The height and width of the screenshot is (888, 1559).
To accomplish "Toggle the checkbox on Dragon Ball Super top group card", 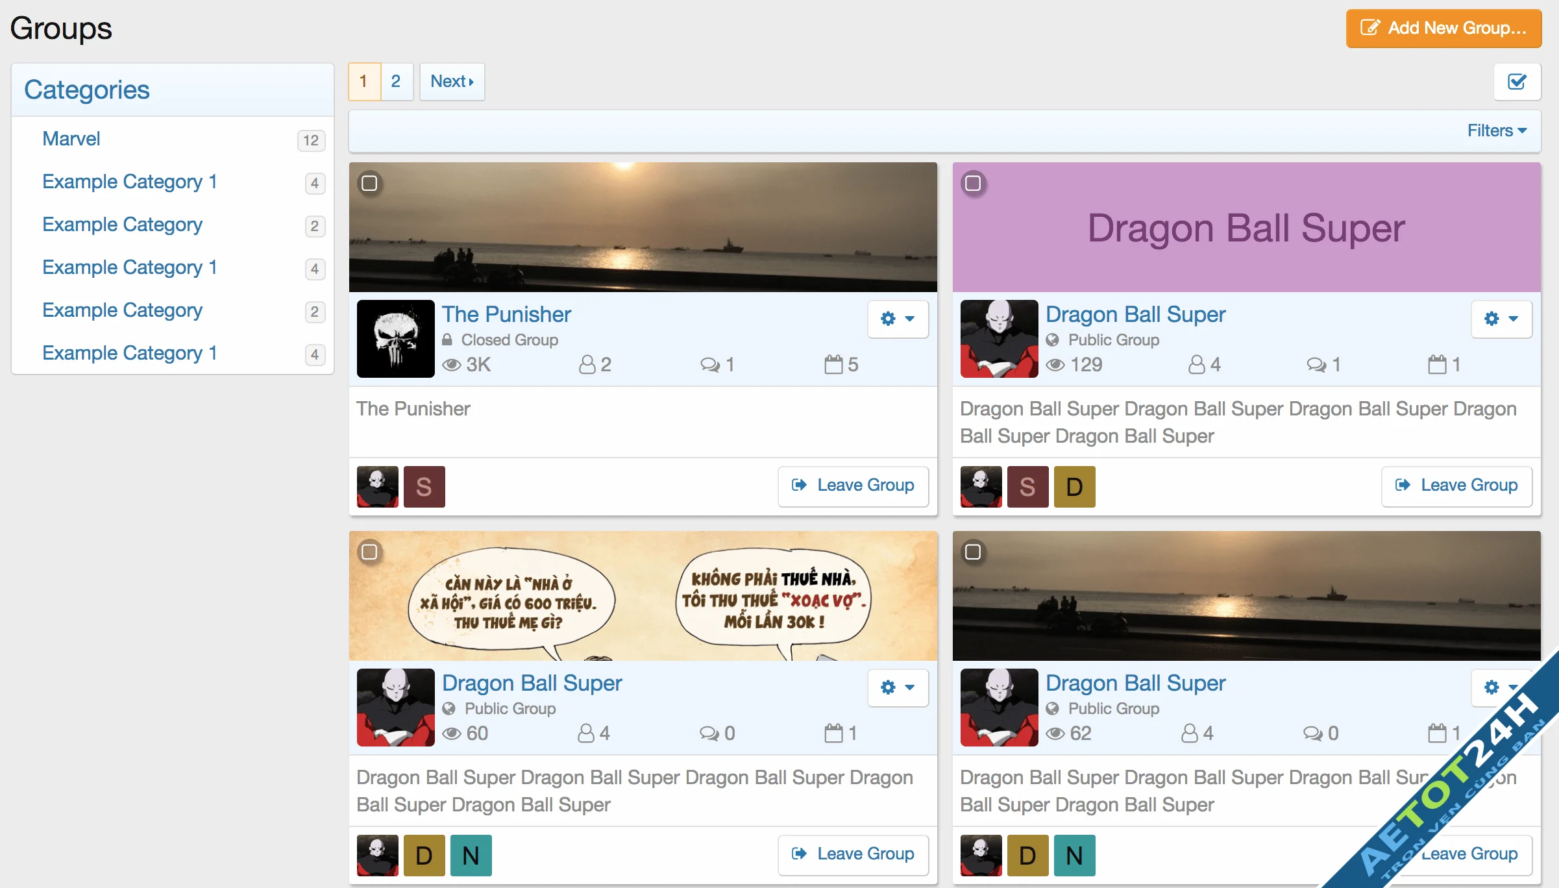I will click(974, 183).
